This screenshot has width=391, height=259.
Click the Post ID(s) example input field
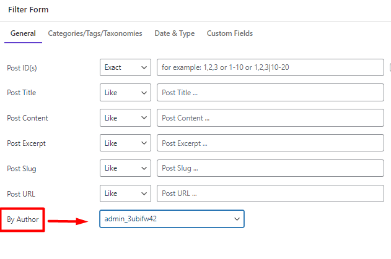pos(270,67)
